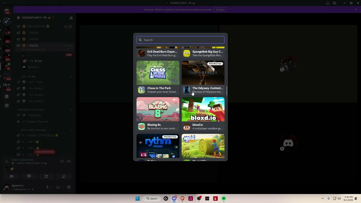Open the Help icon in the title bar
This screenshot has width=361, height=203.
tap(334, 3)
